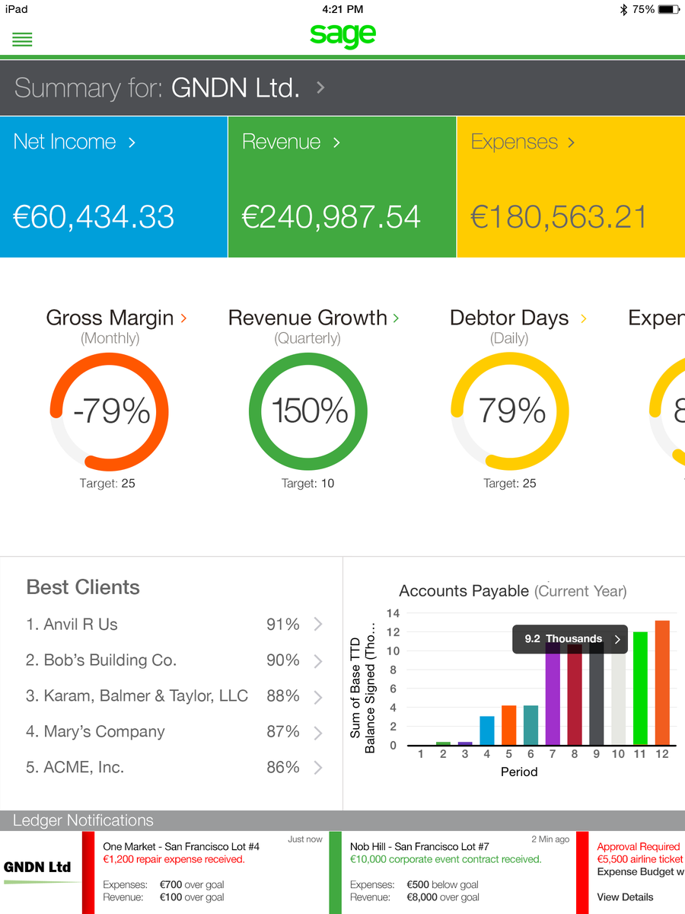Tap the period 8 dark red bar
Viewport: 685px width, 914px height.
pyautogui.click(x=575, y=695)
